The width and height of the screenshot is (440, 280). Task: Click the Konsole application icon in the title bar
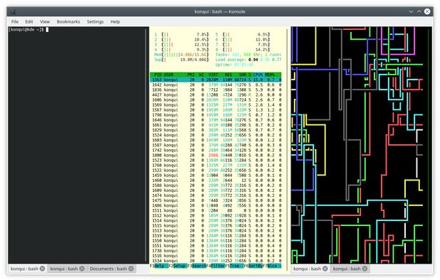click(13, 11)
